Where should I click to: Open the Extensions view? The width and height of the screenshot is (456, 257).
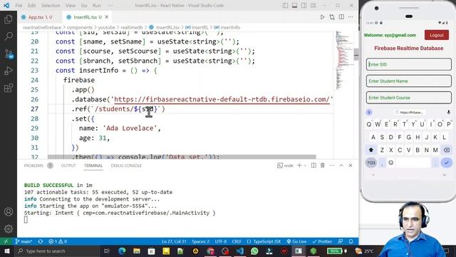coord(9,87)
